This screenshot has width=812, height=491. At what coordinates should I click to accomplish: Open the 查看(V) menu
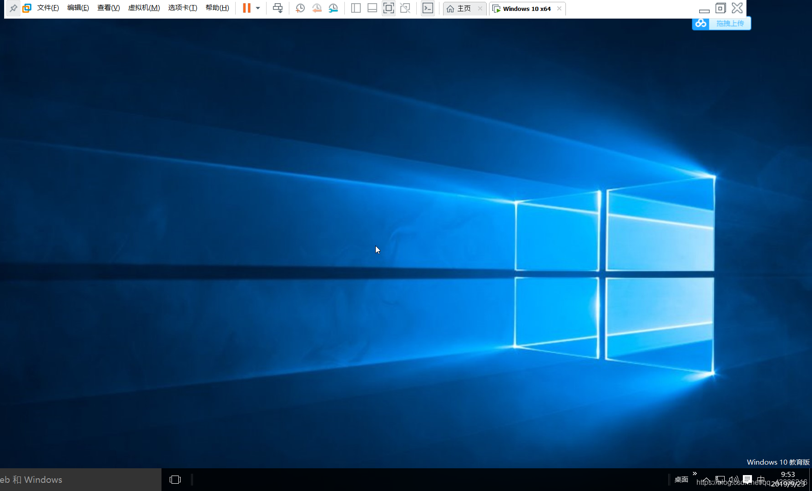[108, 8]
